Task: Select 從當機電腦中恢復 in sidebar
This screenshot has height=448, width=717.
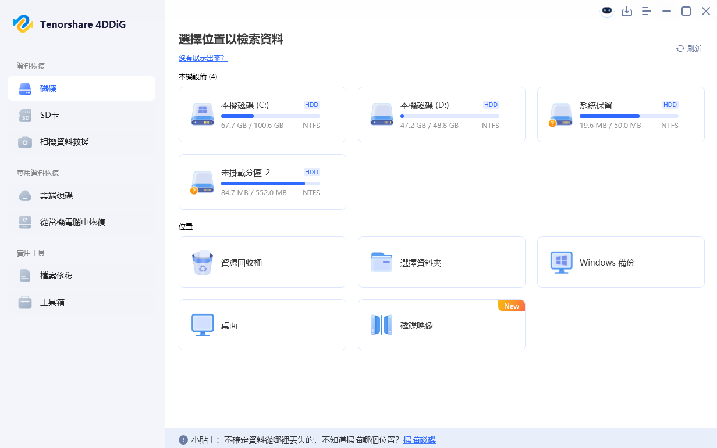Action: pyautogui.click(x=81, y=222)
